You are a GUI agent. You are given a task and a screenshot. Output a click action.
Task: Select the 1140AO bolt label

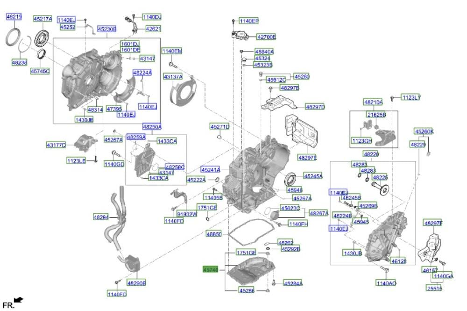(x=386, y=282)
